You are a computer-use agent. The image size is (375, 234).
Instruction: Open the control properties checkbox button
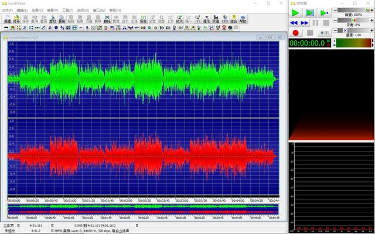(x=325, y=33)
